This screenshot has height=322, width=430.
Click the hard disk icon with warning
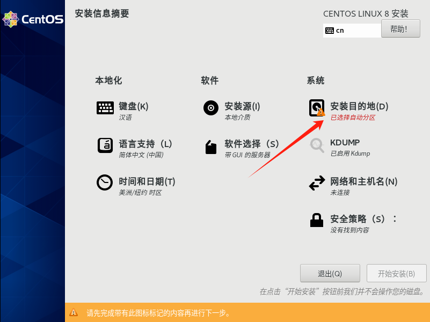tap(317, 108)
